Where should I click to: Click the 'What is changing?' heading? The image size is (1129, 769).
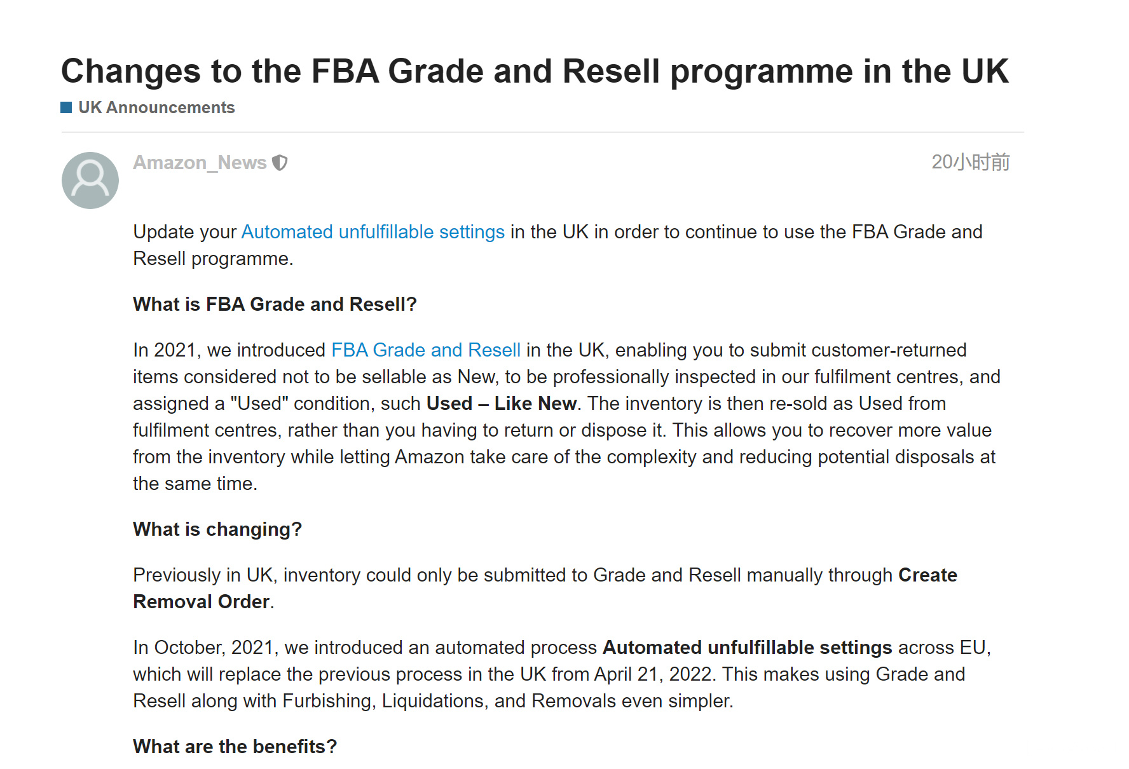pyautogui.click(x=217, y=529)
